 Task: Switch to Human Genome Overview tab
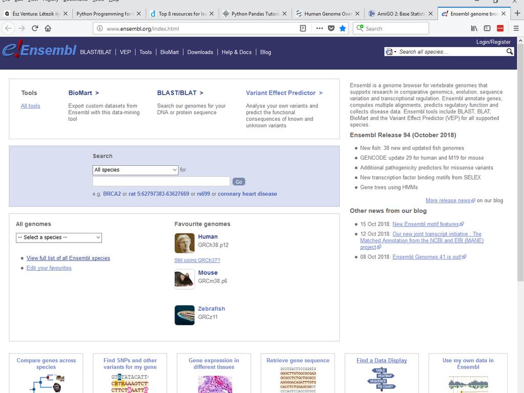click(328, 14)
